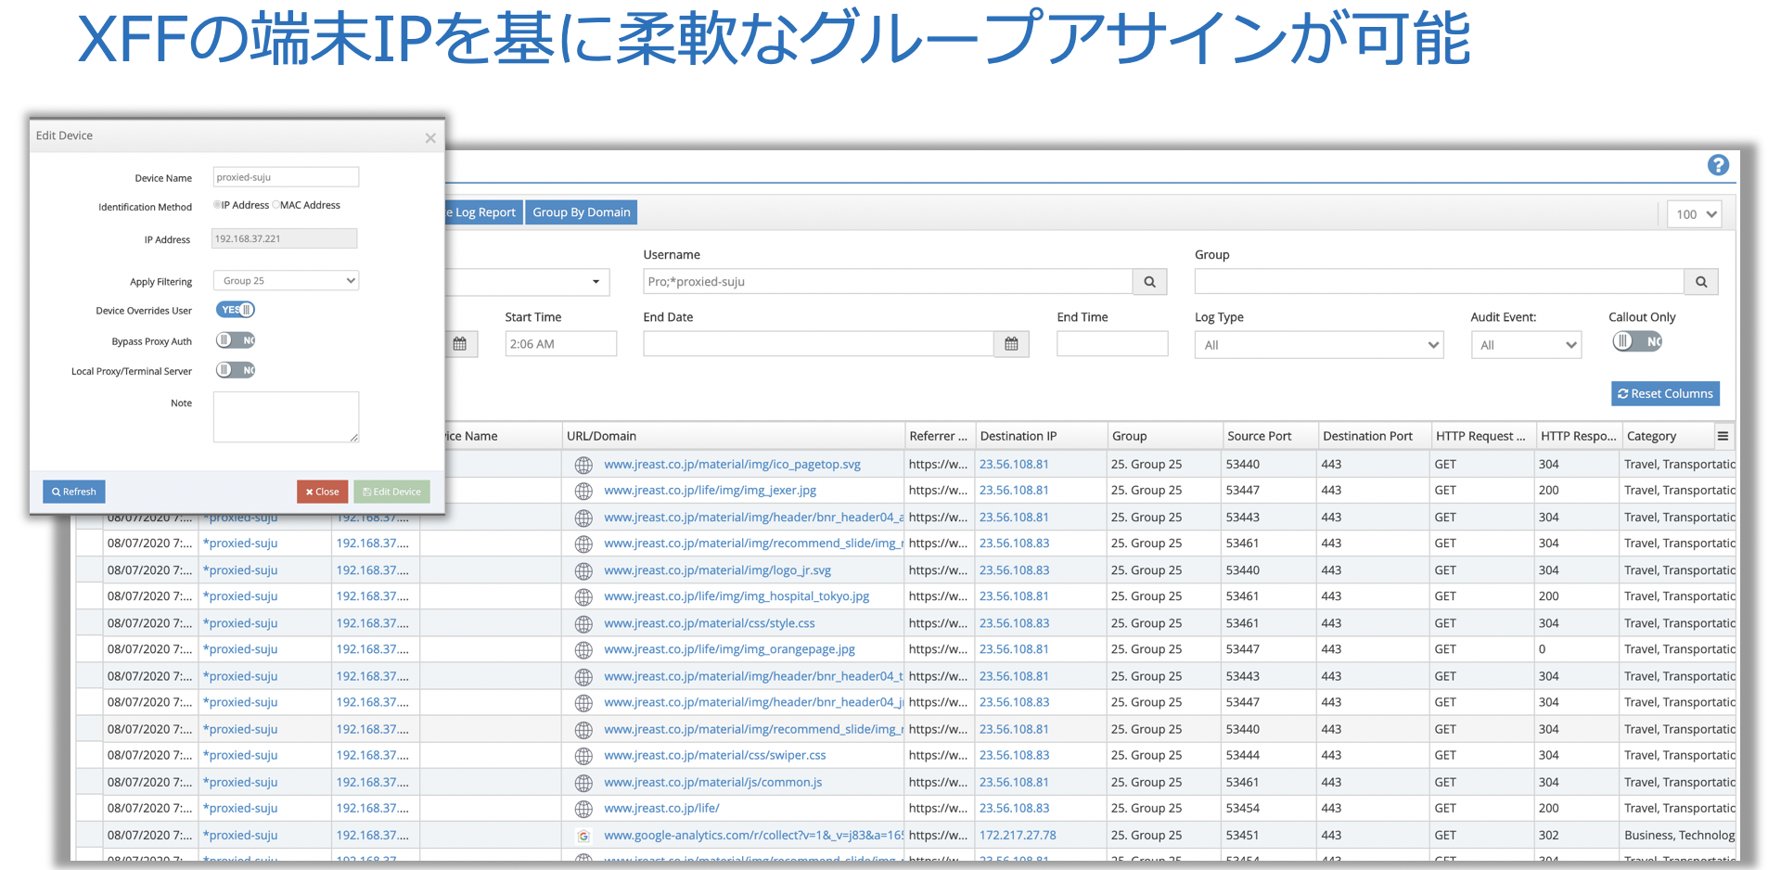
Task: Click globe icon for ico_pagetop.svg row
Action: [583, 465]
